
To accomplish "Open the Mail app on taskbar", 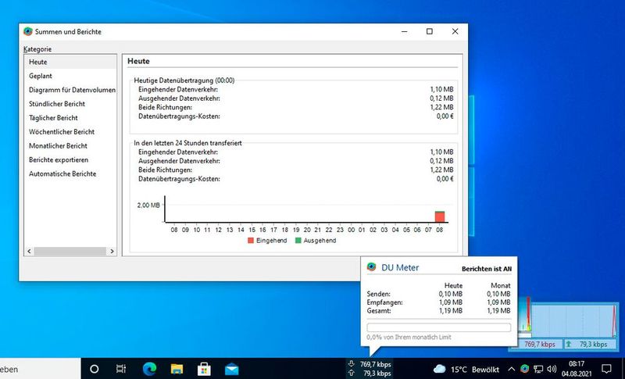I will coord(232,368).
